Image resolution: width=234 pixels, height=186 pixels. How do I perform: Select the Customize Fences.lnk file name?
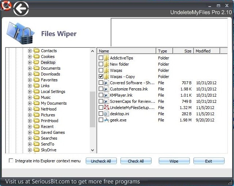[129, 89]
